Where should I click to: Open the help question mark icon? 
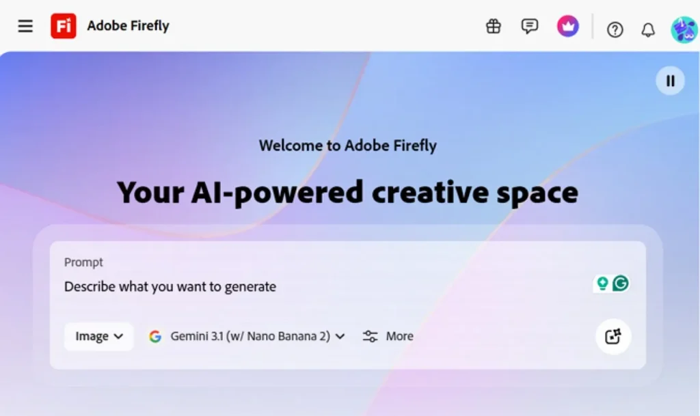[615, 29]
